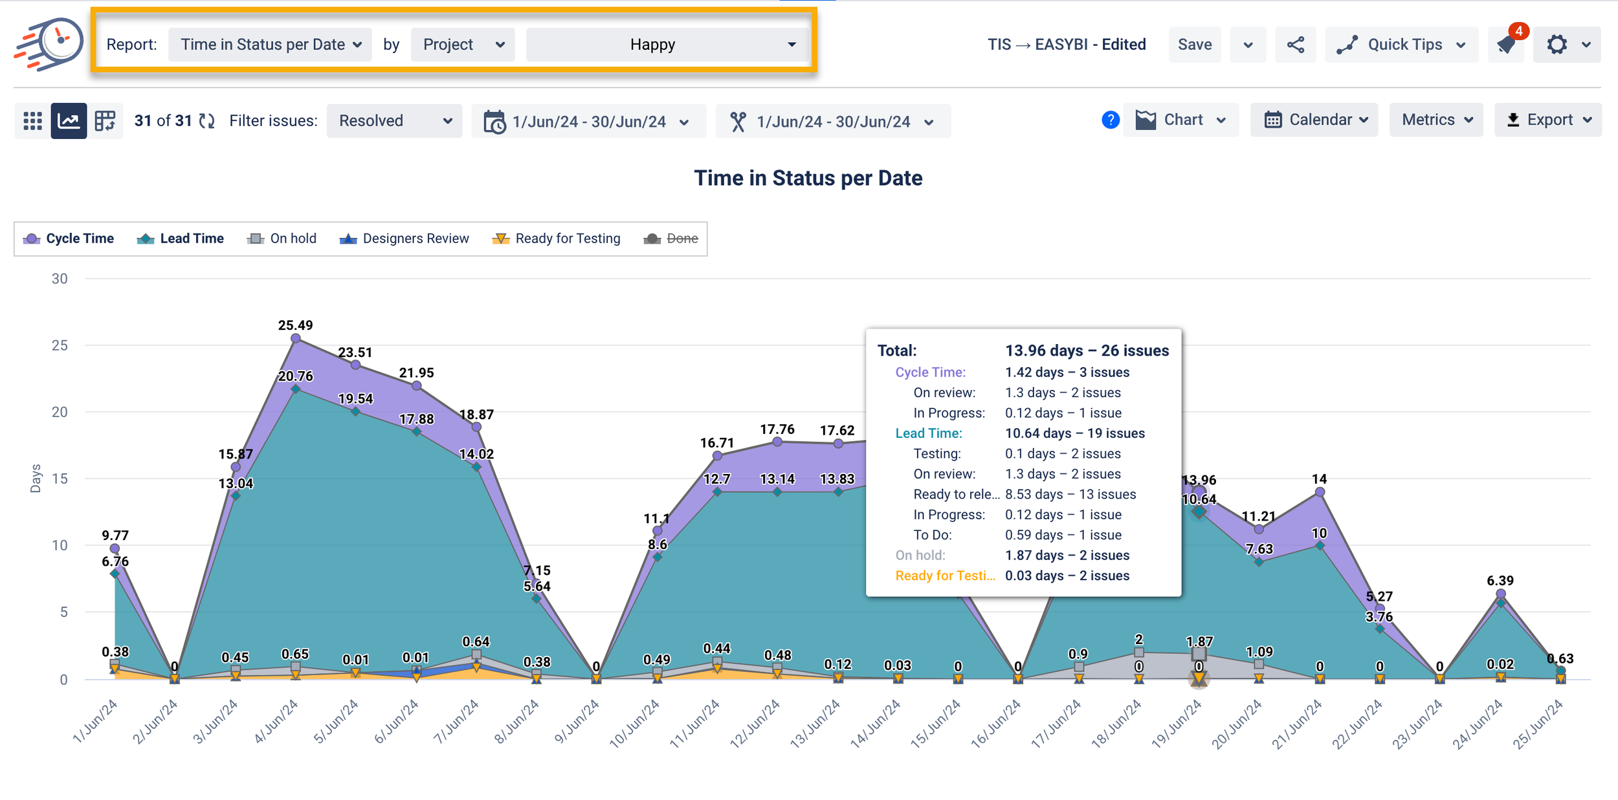The width and height of the screenshot is (1618, 800).
Task: Switch to grid view icon
Action: click(x=32, y=121)
